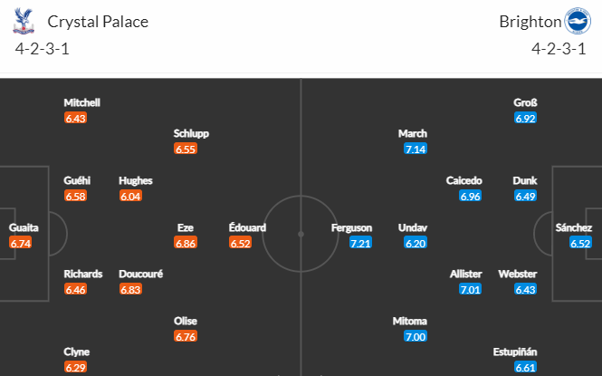Open Estupiñán player details
The width and height of the screenshot is (602, 376).
click(515, 352)
